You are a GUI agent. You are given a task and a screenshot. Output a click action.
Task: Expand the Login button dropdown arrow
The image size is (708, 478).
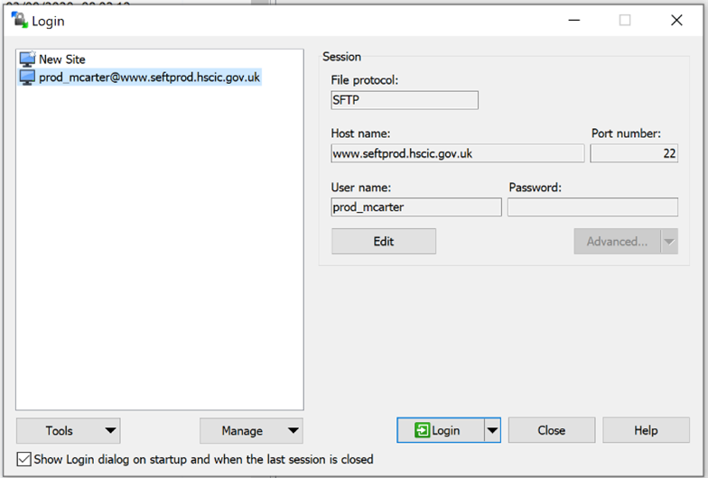click(493, 430)
